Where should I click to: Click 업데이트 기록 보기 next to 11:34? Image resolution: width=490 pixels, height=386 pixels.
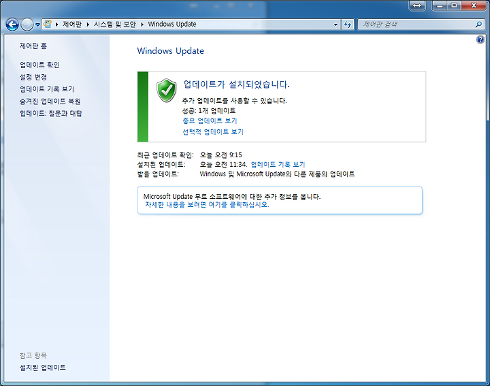pyautogui.click(x=278, y=164)
